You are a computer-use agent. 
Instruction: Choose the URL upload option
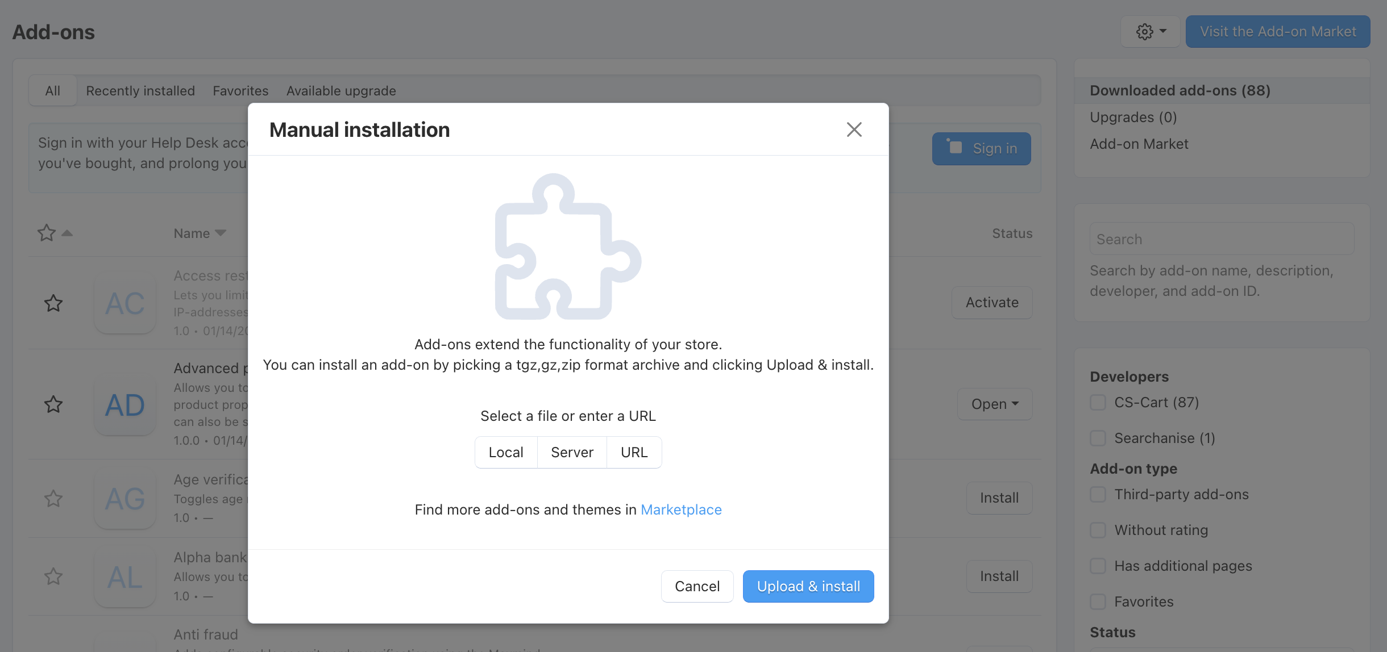pos(634,452)
